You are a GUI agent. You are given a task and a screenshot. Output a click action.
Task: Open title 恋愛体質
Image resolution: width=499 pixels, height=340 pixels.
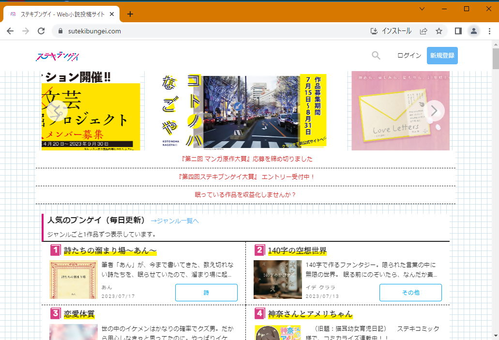(79, 314)
